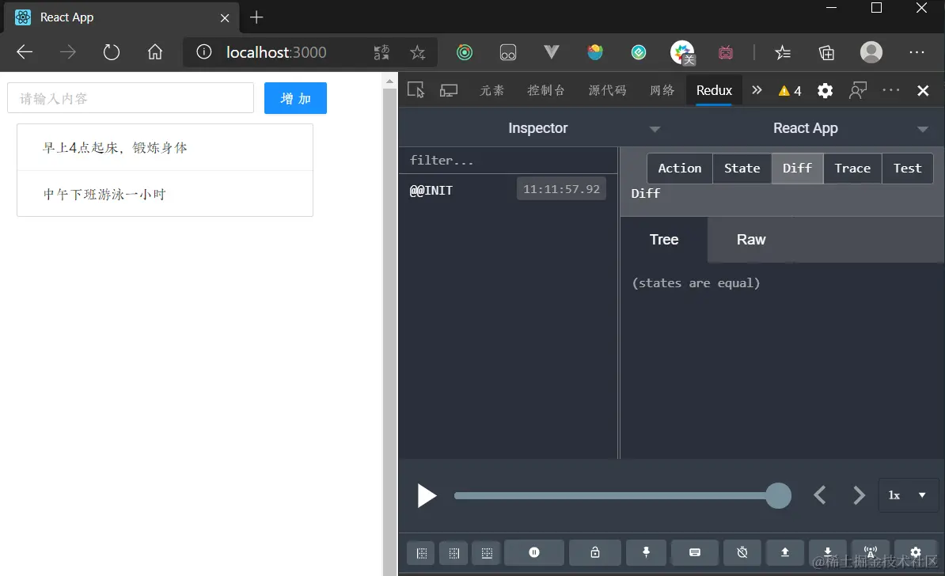Close the DevTools panel with X
The width and height of the screenshot is (945, 576).
(923, 90)
